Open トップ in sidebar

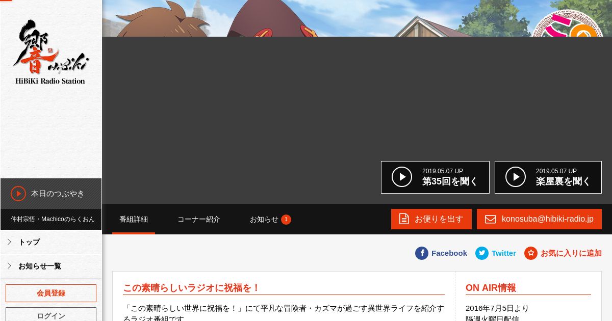29,242
